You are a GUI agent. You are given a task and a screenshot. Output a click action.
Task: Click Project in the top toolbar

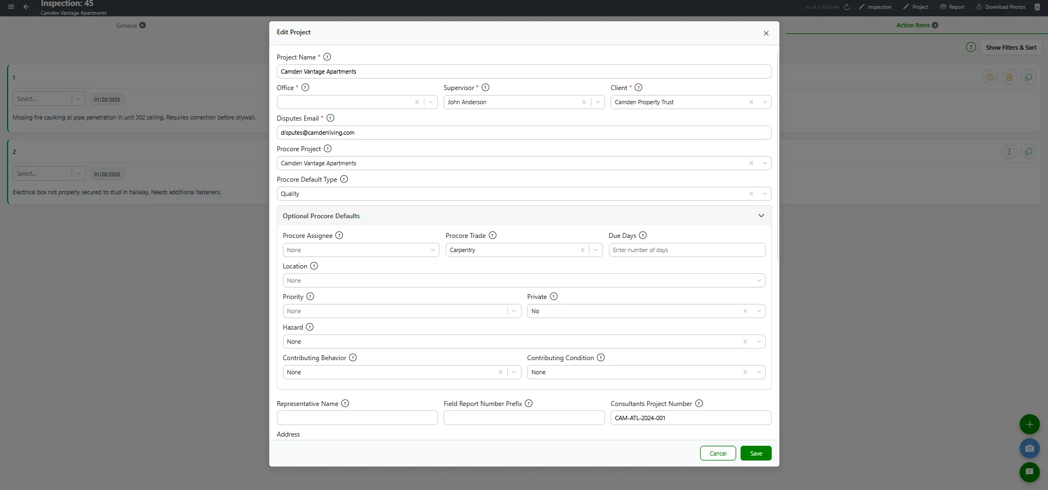(915, 7)
